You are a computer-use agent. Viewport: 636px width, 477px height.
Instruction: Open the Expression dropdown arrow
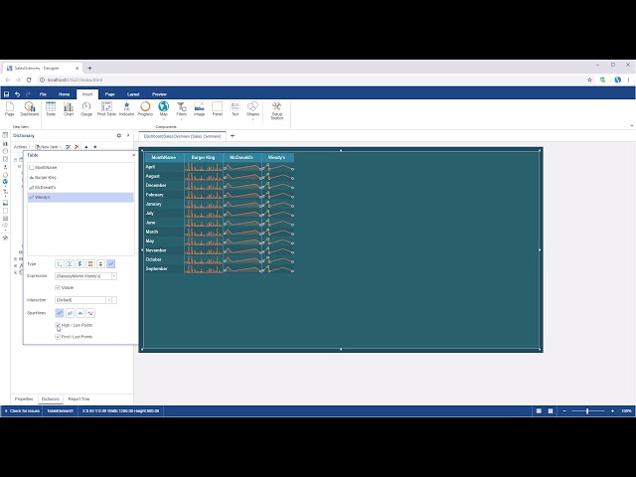pyautogui.click(x=114, y=276)
